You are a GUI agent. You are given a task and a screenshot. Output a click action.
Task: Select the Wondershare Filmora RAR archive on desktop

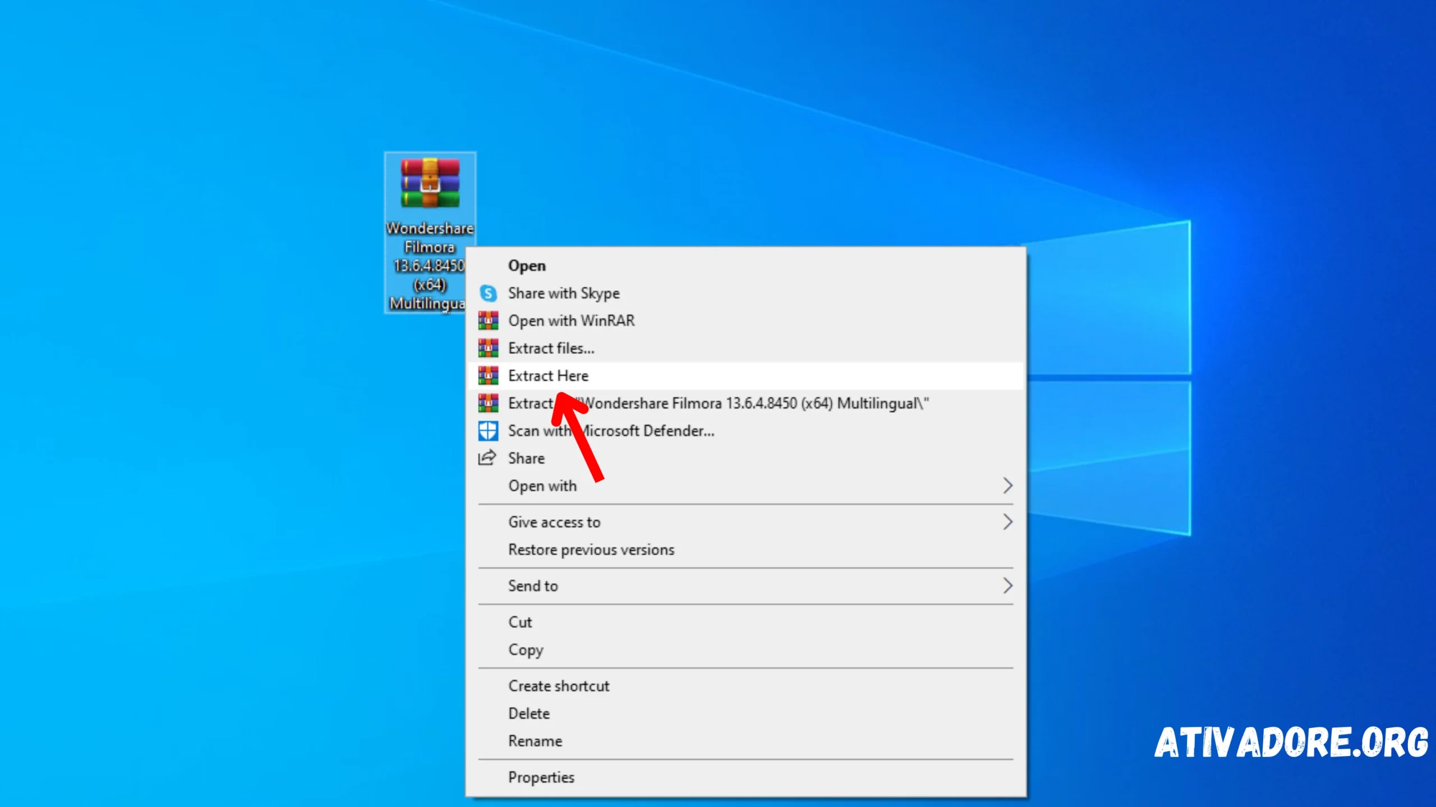point(430,233)
